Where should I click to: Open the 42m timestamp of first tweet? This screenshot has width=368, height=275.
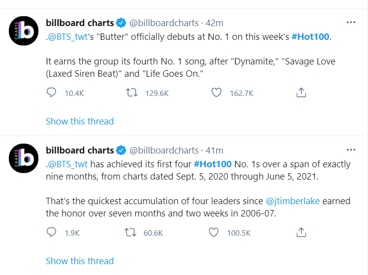point(214,23)
